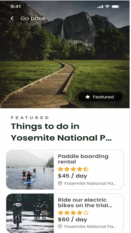
Task: Tap the Paddle boarding rental title
Action: click(x=83, y=159)
